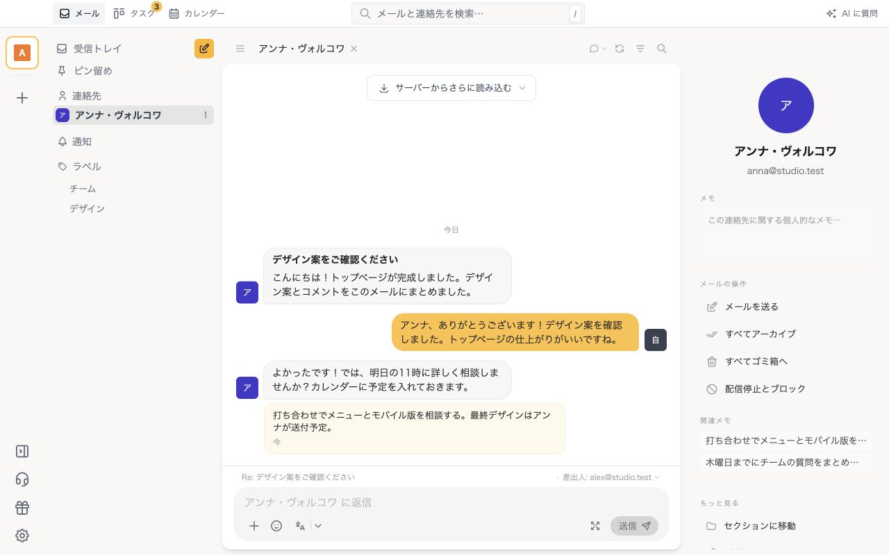
Task: Click the orange compose new mail icon
Action: (x=204, y=49)
